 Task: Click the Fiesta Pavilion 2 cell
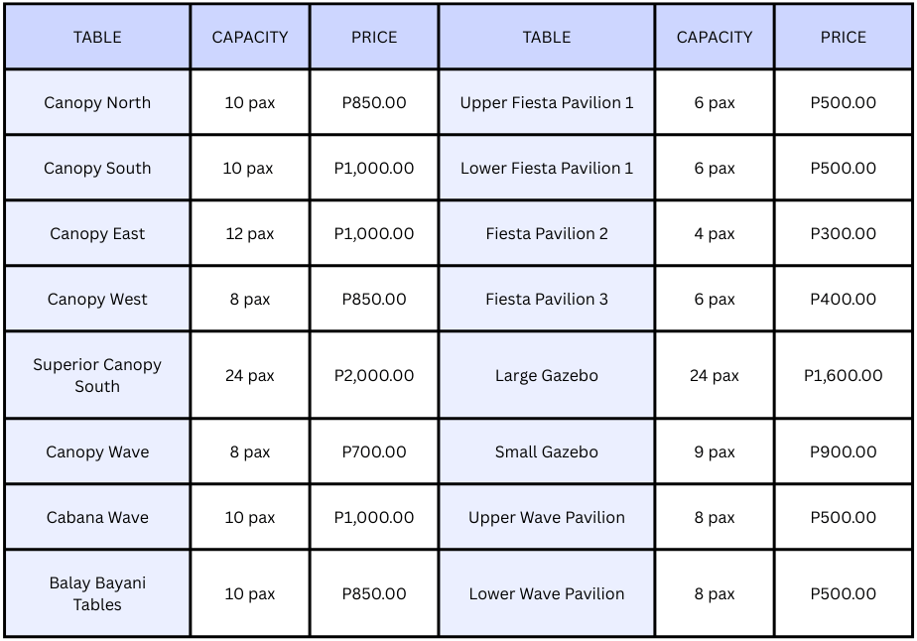[546, 233]
